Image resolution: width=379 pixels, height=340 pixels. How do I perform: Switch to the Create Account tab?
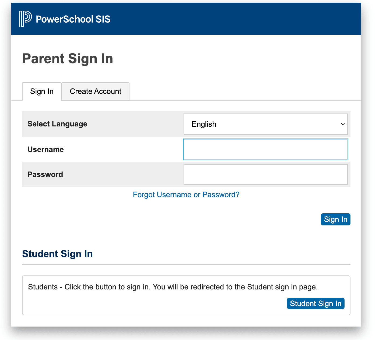point(95,91)
